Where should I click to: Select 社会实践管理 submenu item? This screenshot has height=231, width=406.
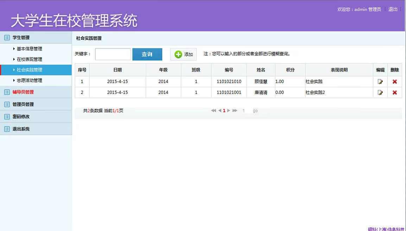pyautogui.click(x=36, y=70)
